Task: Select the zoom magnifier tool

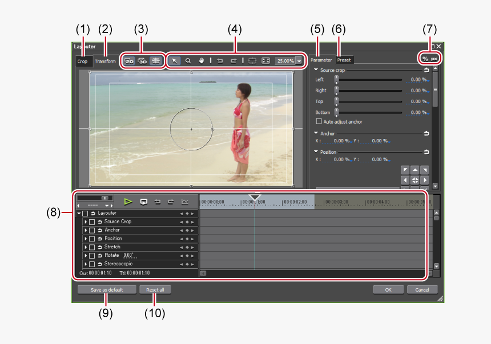Action: click(188, 60)
